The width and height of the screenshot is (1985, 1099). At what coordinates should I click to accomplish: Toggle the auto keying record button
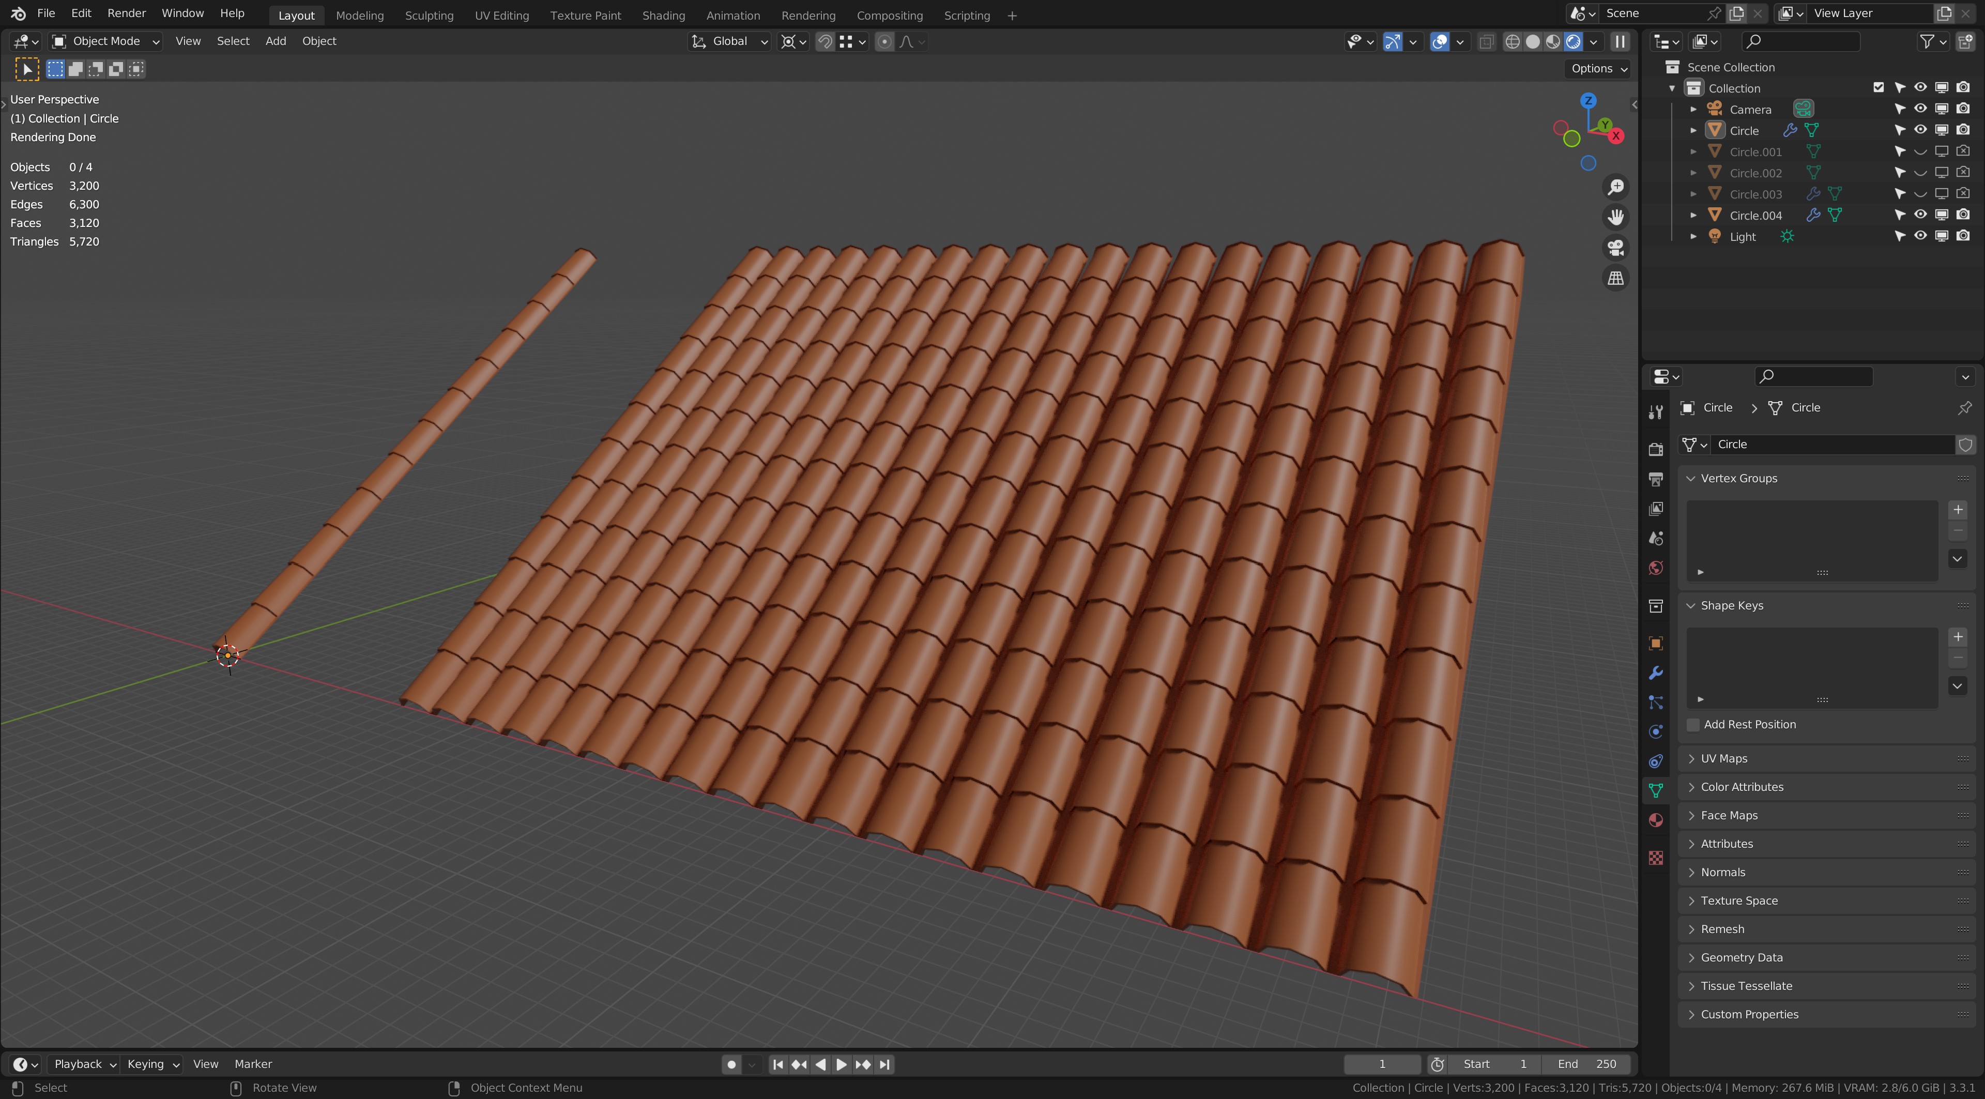tap(730, 1064)
